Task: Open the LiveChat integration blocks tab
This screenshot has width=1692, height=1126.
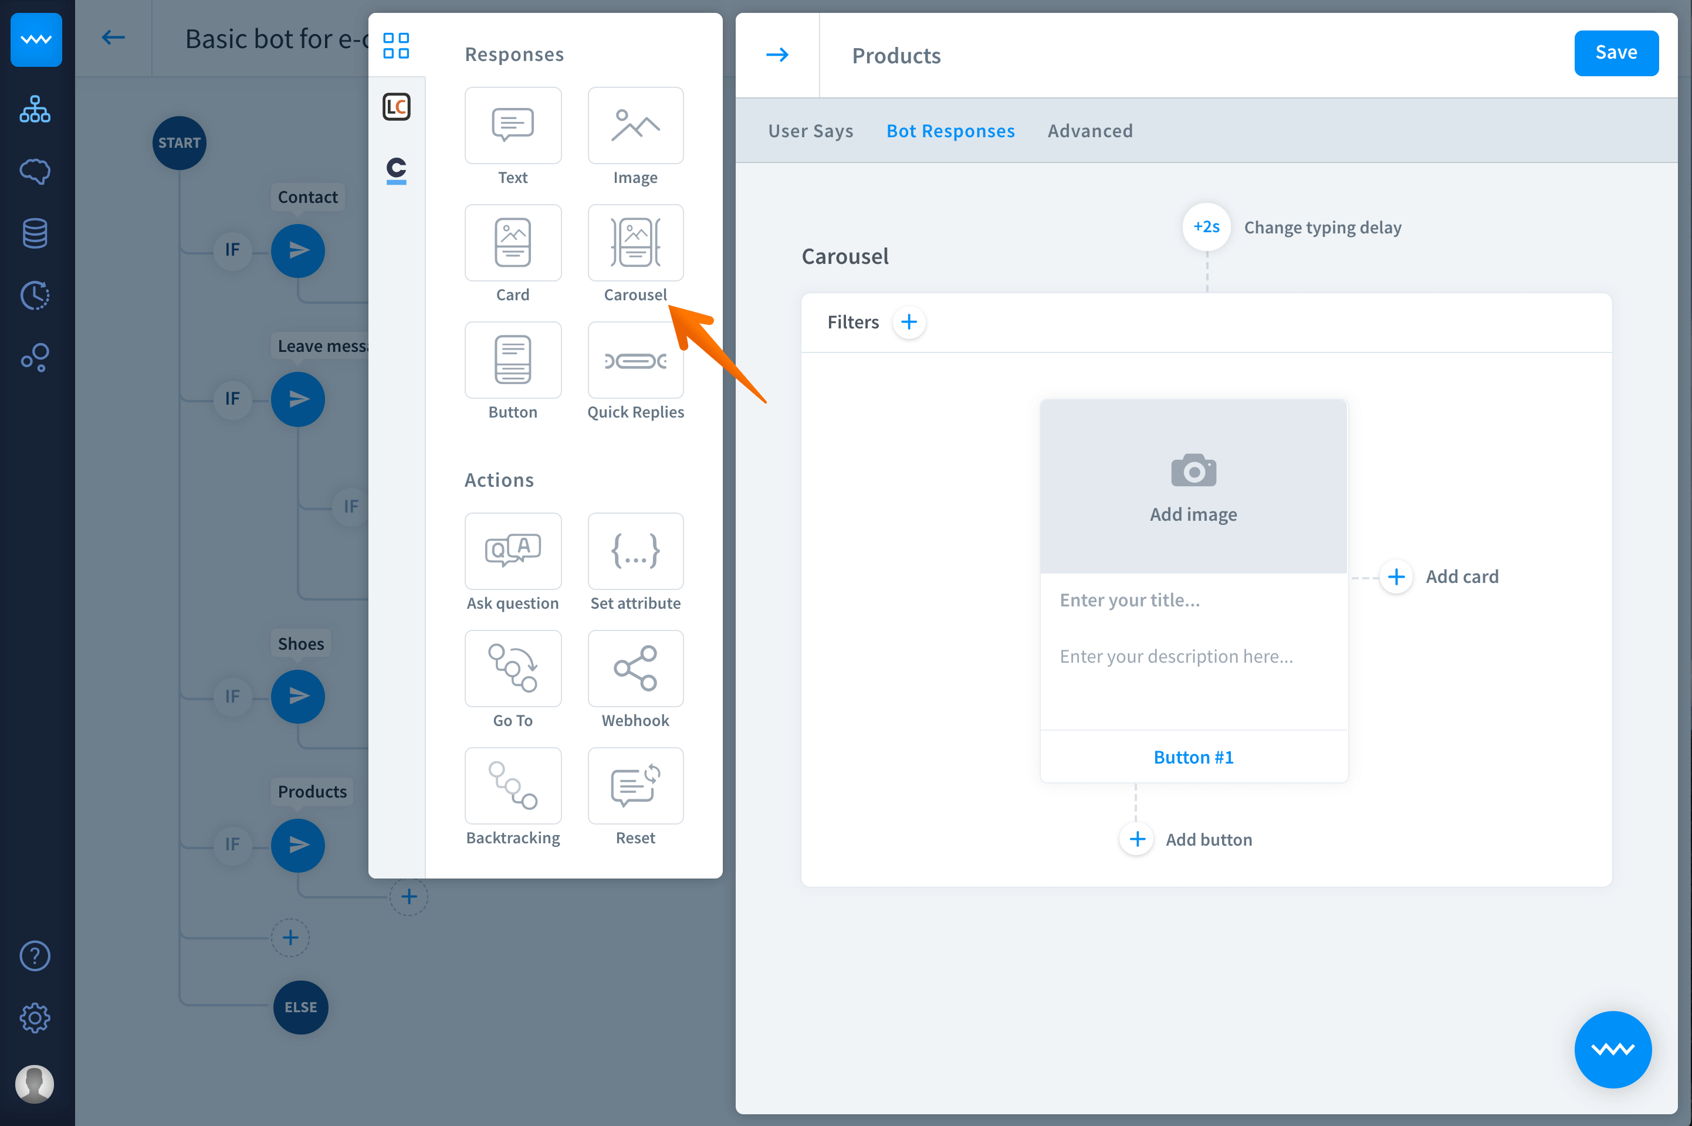Action: (397, 107)
